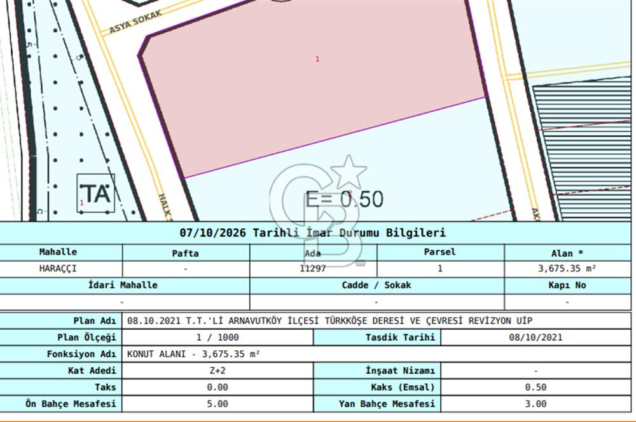Select the Alan value 3,675.35 m²
Viewport: 636px width, 422px height.
(x=567, y=268)
